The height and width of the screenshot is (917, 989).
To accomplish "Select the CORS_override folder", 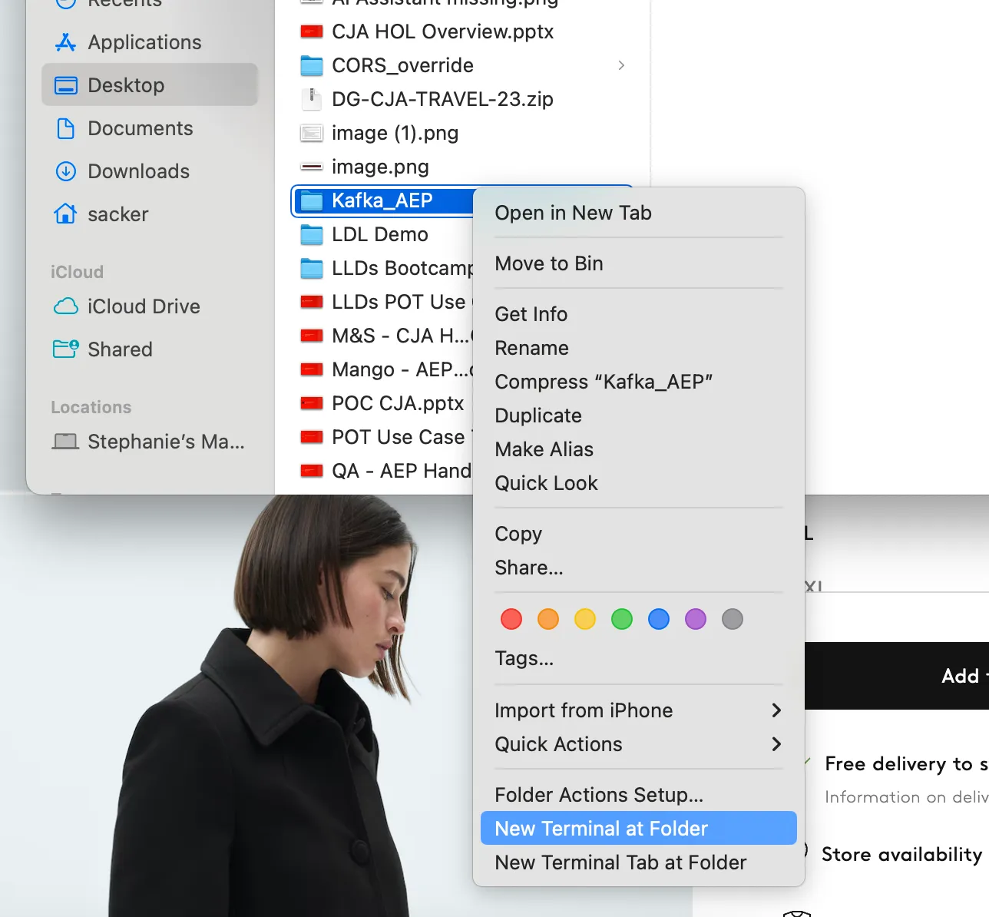I will [402, 65].
